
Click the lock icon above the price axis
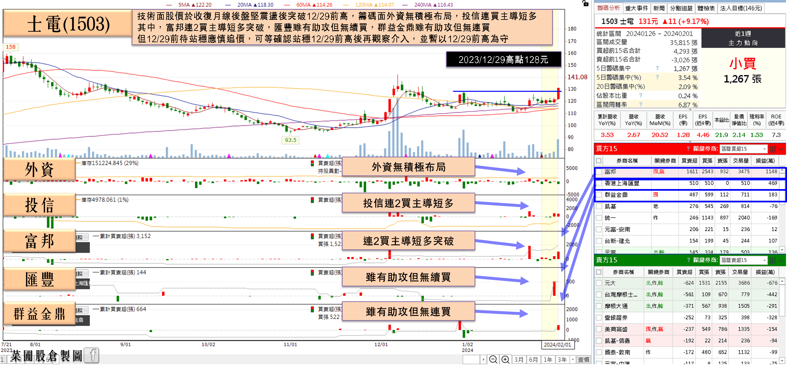point(585,3)
